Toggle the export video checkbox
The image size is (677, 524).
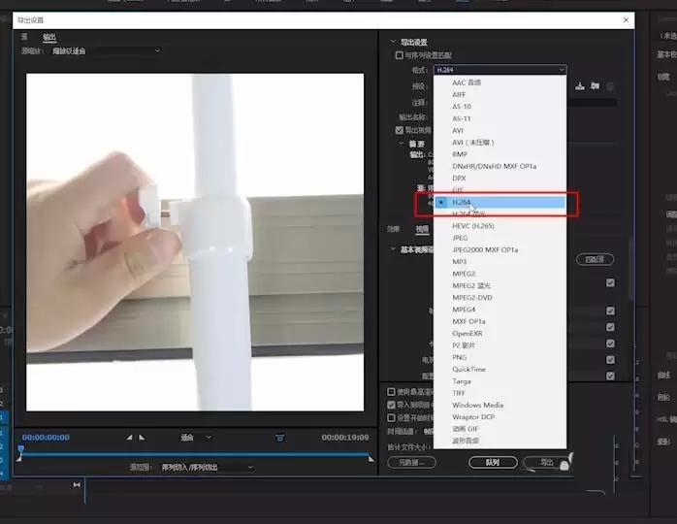coord(399,130)
